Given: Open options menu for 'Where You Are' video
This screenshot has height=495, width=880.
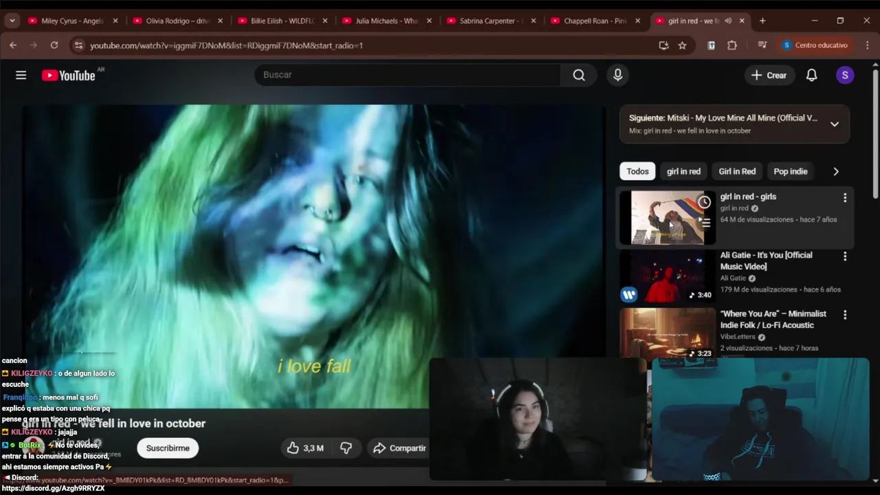Looking at the screenshot, I should click(x=845, y=315).
